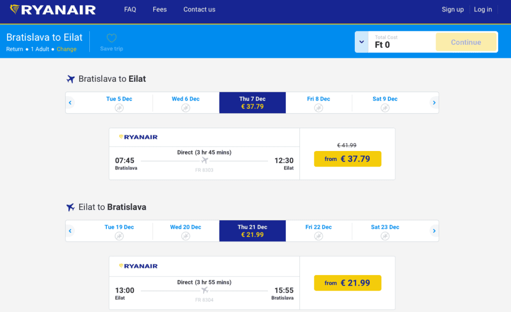Select the Thu 21 Dec return date tab
The height and width of the screenshot is (312, 511).
pos(253,231)
